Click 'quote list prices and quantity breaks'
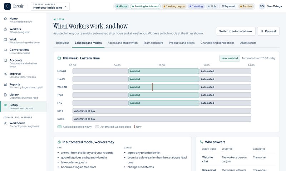Image resolution: width=286 pixels, height=171 pixels. click(x=84, y=157)
